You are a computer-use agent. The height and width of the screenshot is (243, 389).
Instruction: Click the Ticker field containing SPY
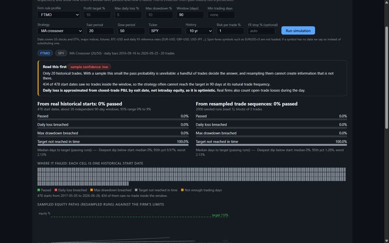(165, 31)
